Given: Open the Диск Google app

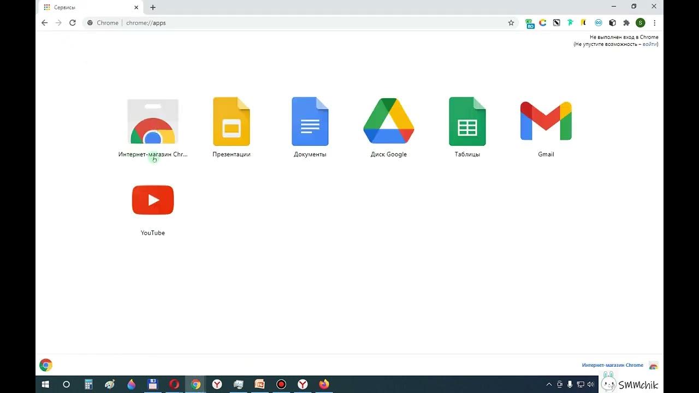Looking at the screenshot, I should click(389, 121).
